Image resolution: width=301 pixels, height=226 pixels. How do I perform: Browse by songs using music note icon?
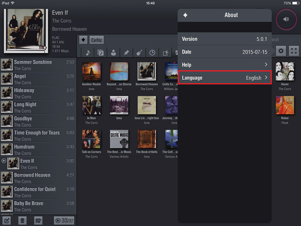pos(88,52)
